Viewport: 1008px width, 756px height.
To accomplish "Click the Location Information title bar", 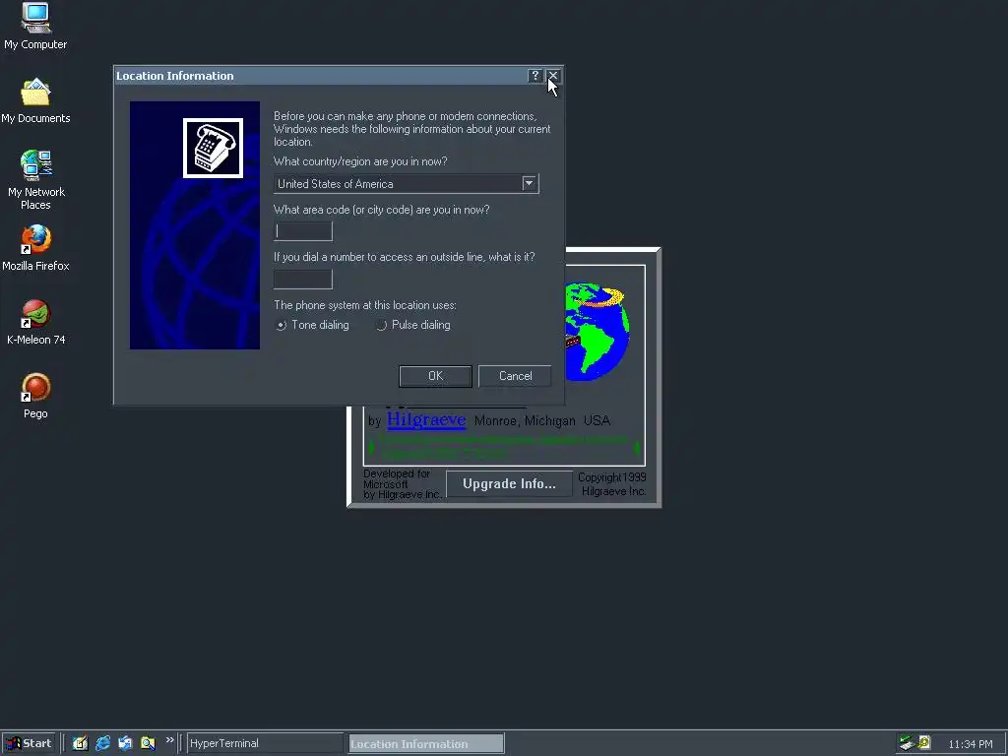I will click(320, 76).
